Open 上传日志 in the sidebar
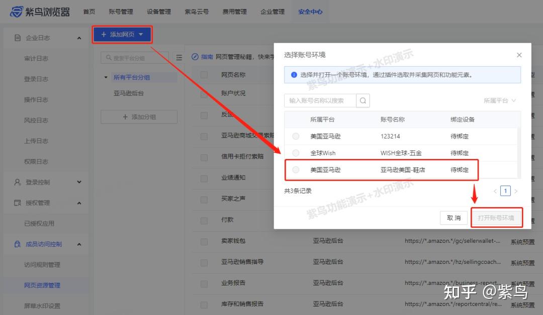Viewport: 543px width, 315px height. tap(36, 141)
